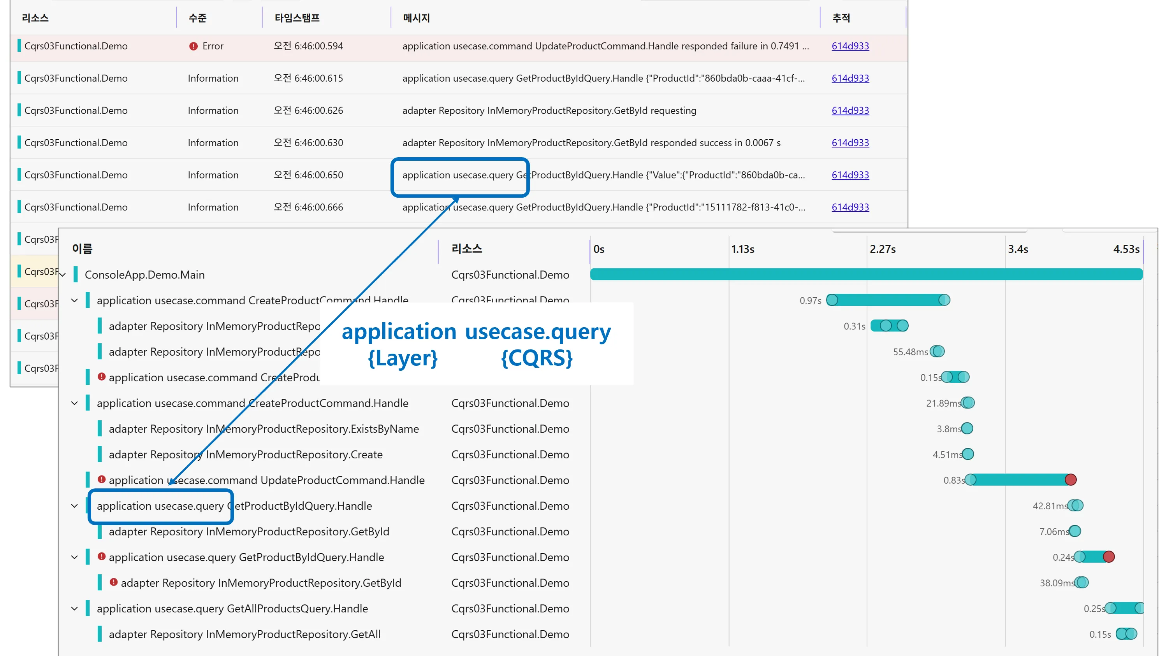
Task: Click the error icon beside UpdateProductCommand.Handle span
Action: 101,480
